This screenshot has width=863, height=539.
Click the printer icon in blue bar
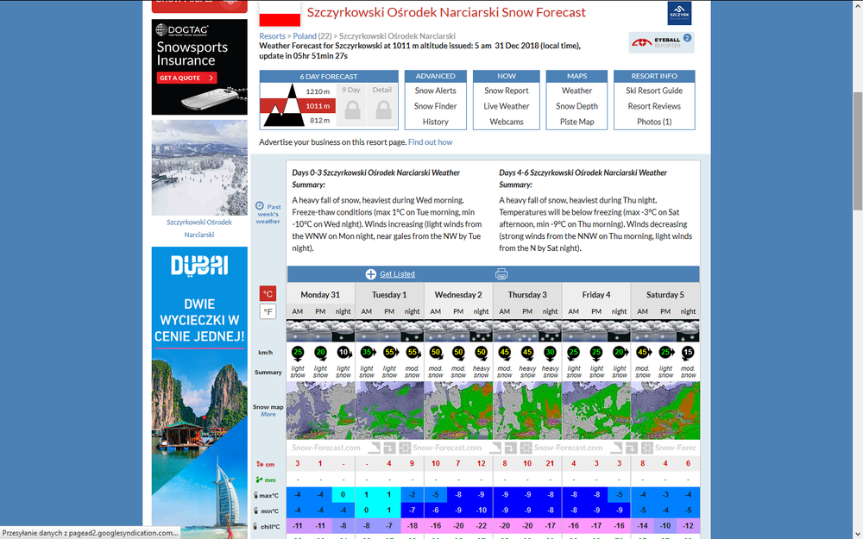point(501,274)
